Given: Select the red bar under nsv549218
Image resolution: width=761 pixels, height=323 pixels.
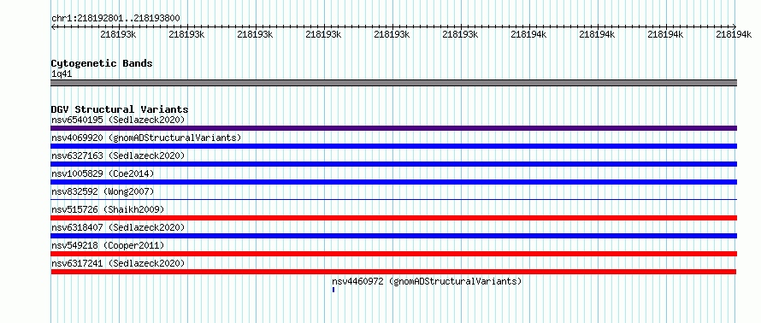Looking at the screenshot, I should (x=393, y=254).
